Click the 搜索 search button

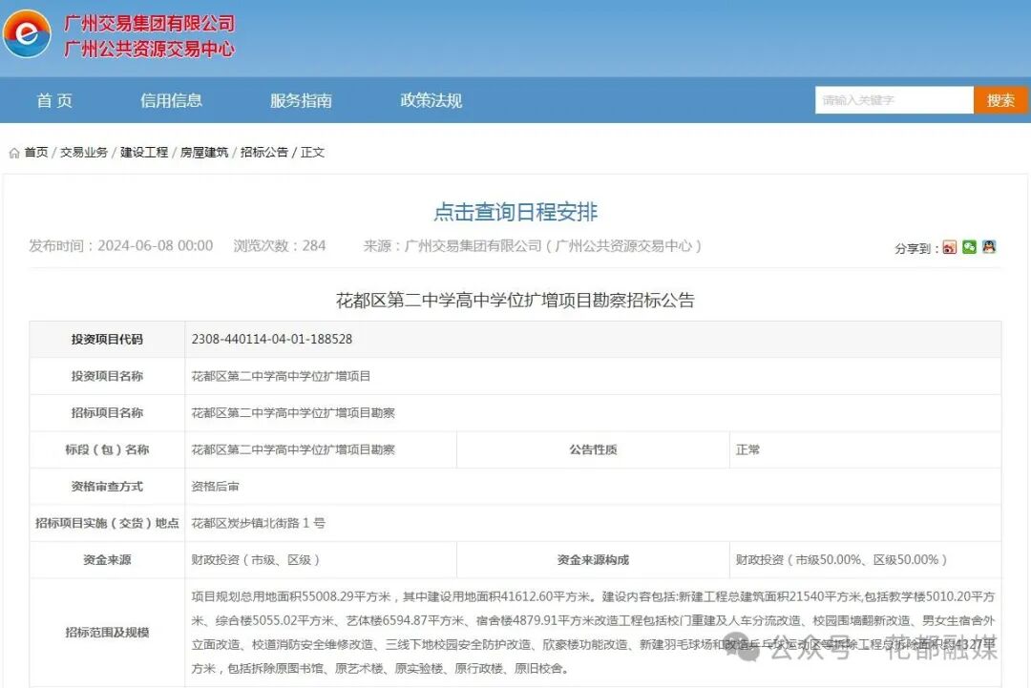click(x=1000, y=100)
